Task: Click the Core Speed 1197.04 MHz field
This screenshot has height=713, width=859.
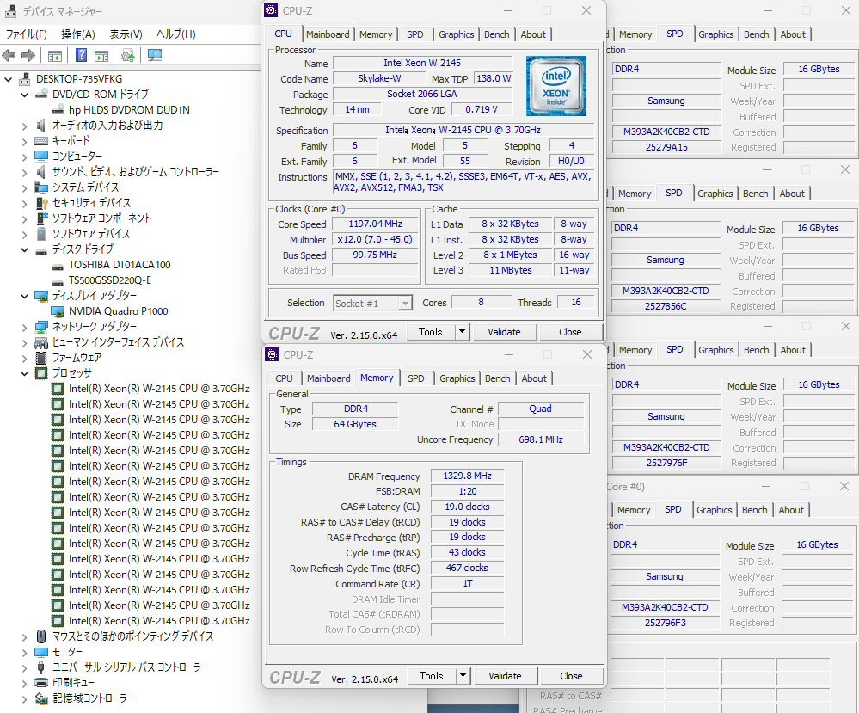Action: (375, 224)
